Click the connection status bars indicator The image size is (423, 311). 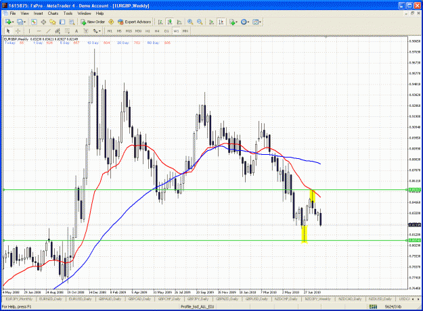pyautogui.click(x=373, y=306)
